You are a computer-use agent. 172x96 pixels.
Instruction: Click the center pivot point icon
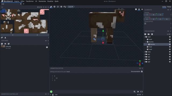pyautogui.click(x=145, y=24)
